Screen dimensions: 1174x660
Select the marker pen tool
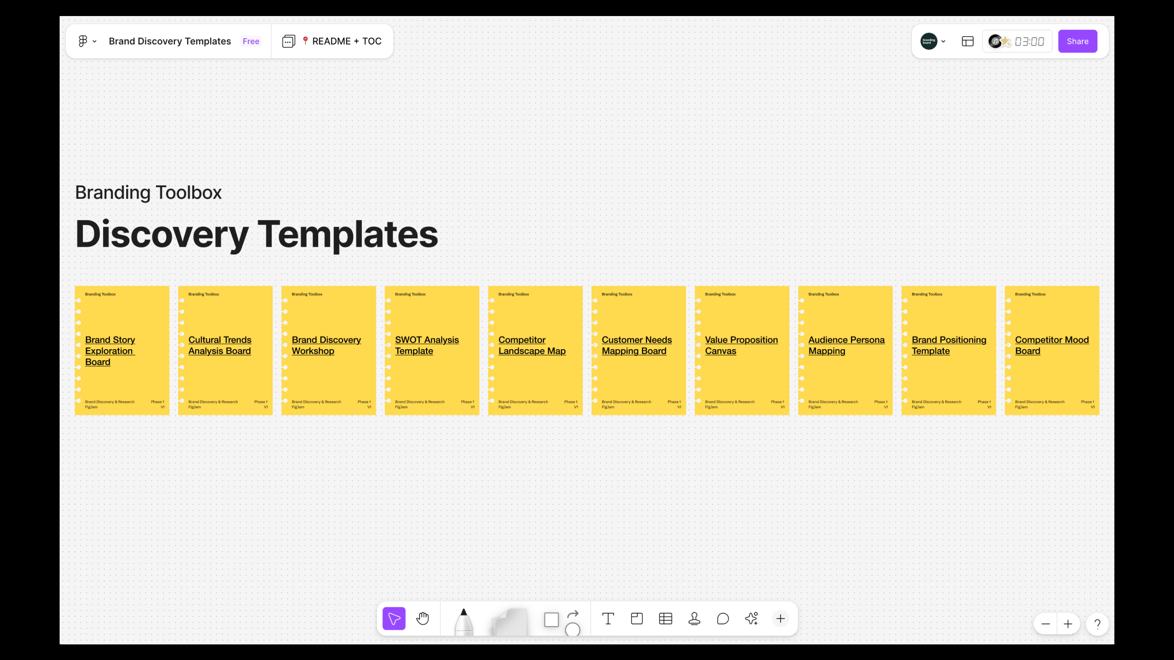click(464, 621)
